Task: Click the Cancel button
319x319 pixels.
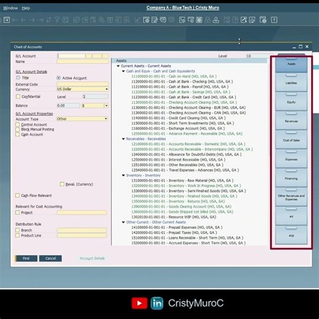Action: 50,258
